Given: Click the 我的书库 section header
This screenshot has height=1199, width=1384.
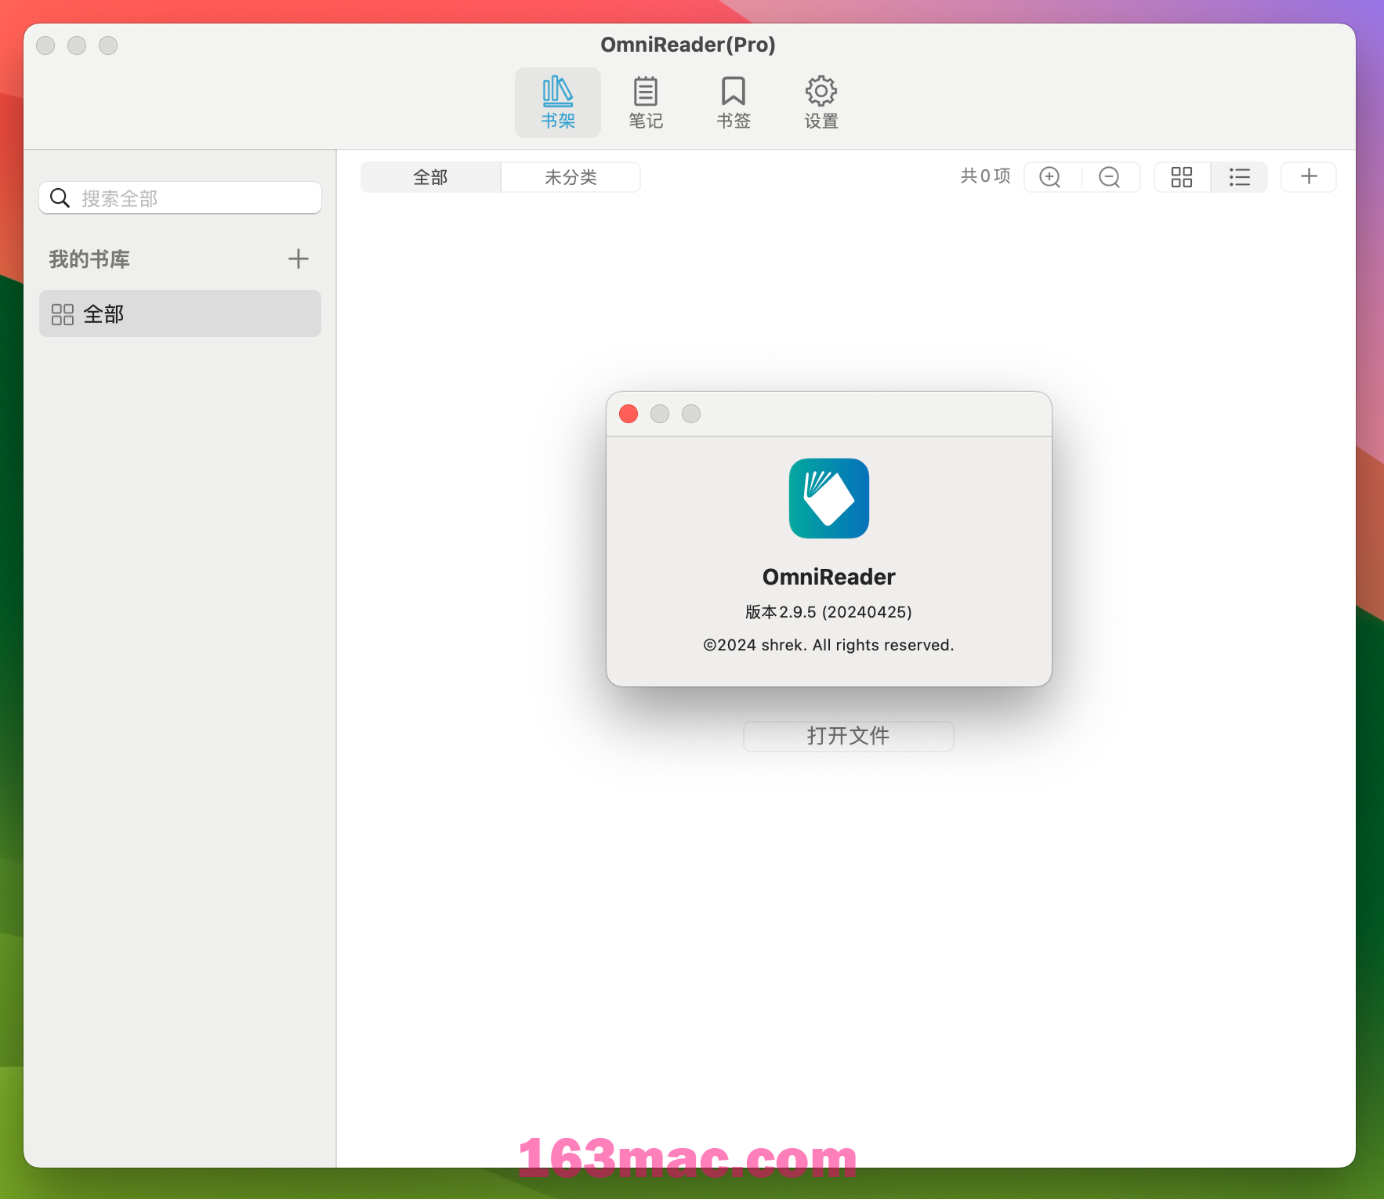Looking at the screenshot, I should tap(89, 259).
